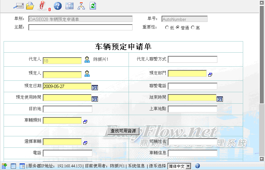Select 低 importance radio button
265x170 pixels.
pyautogui.click(x=167, y=28)
